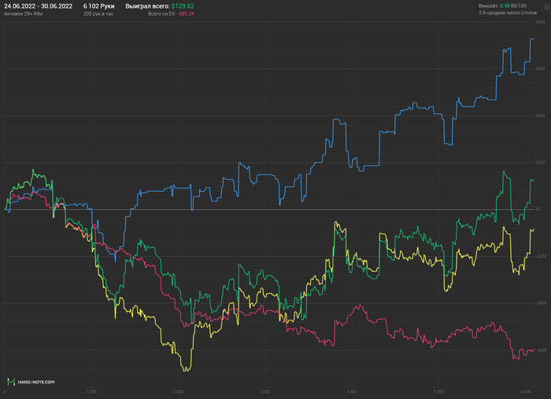Screen dimensions: 551x399
Task: Click the -$600 y-axis label
Action: click(542, 350)
